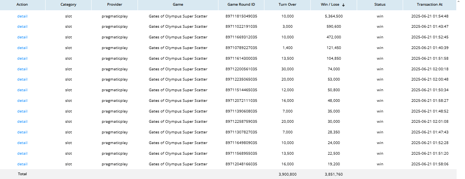Open detail link of the 590,600 win row

pyautogui.click(x=22, y=27)
